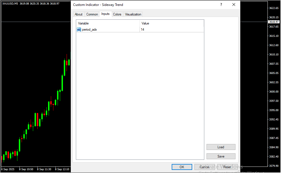Select the period_adx variable row
The image size is (281, 173).
89,30
